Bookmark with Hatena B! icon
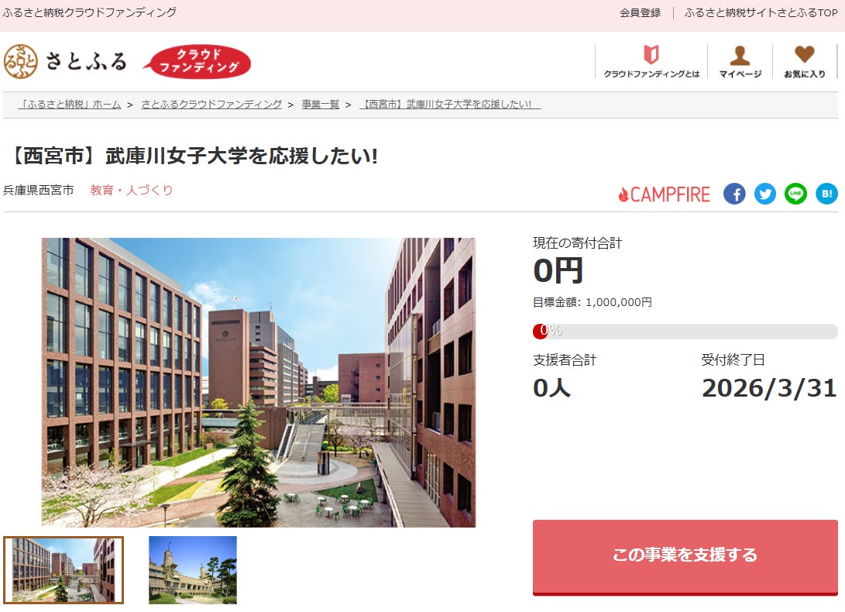This screenshot has height=612, width=845. [x=826, y=194]
